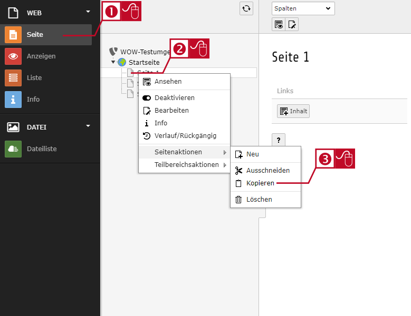
Task: Open the question mark help button
Action: 279,140
